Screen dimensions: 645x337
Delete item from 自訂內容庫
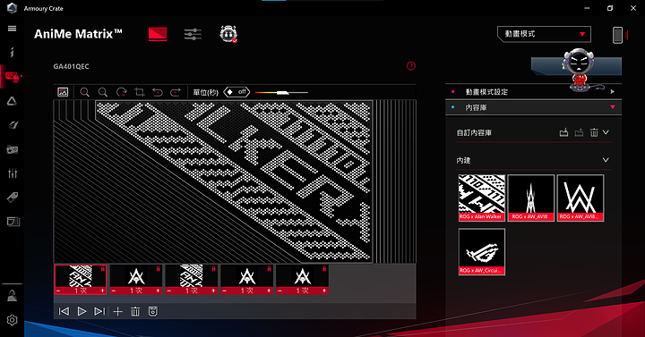tap(594, 132)
